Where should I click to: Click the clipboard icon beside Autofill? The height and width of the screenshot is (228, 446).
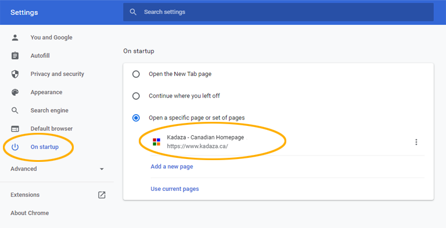(x=15, y=56)
